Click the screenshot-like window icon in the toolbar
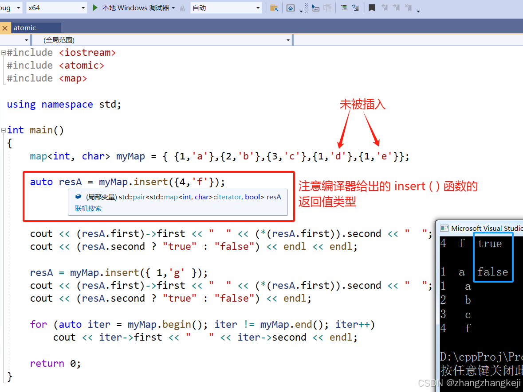 291,8
